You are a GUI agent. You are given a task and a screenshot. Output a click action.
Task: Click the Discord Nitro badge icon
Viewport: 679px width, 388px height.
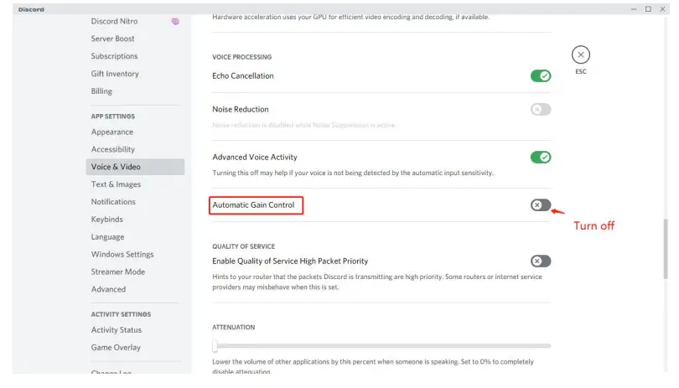pos(175,21)
